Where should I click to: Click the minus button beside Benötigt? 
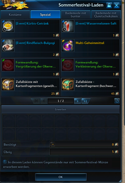[53, 144]
